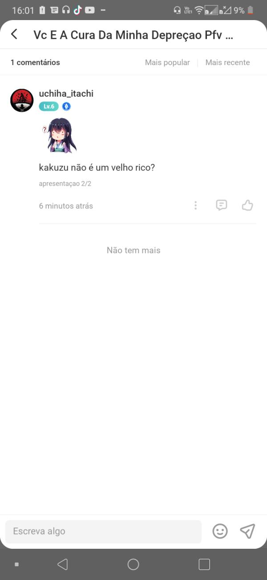Tap the Android home circle button

coord(133,564)
